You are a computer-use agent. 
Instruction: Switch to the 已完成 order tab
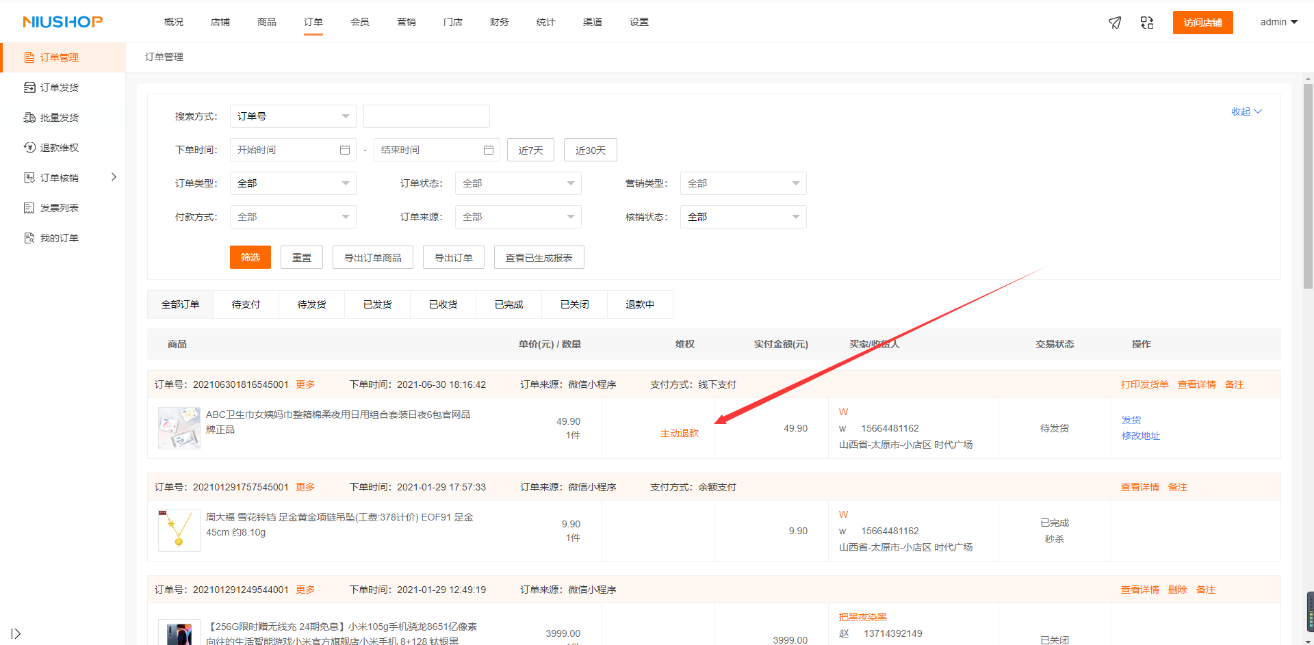(x=508, y=304)
